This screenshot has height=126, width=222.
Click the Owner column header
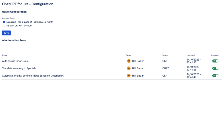[129, 55]
